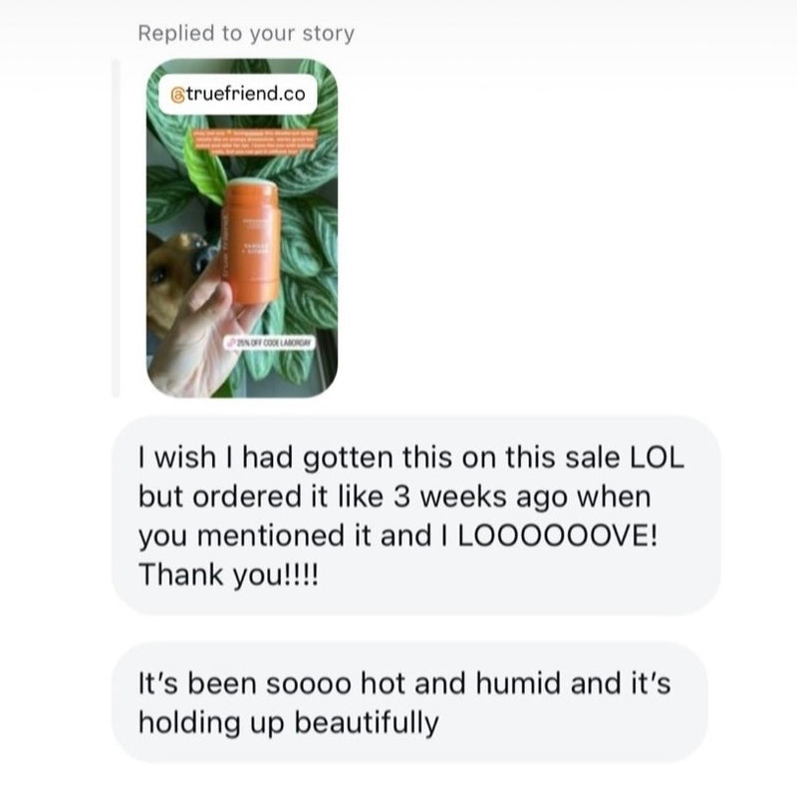
Task: Click 'Thank you!!!!' in the first message
Action: click(x=228, y=576)
